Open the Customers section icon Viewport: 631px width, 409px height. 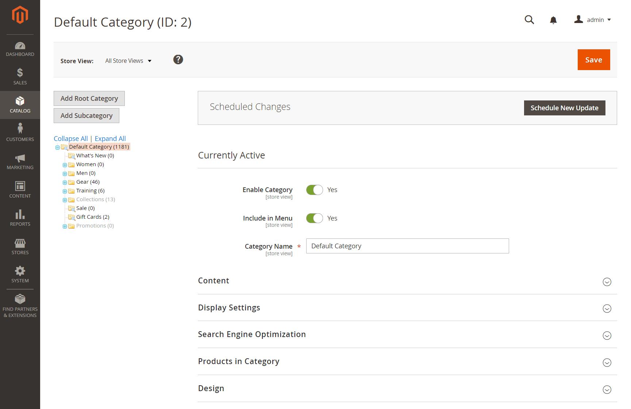[20, 132]
